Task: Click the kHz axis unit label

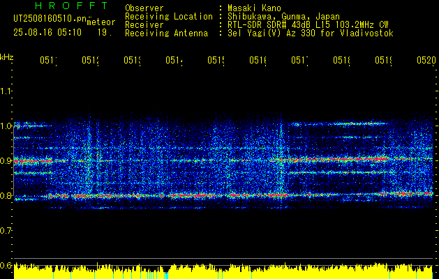Action: pyautogui.click(x=7, y=57)
